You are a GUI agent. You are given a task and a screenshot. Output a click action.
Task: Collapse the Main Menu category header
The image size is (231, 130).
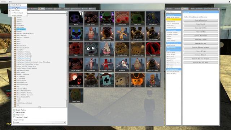(174, 15)
